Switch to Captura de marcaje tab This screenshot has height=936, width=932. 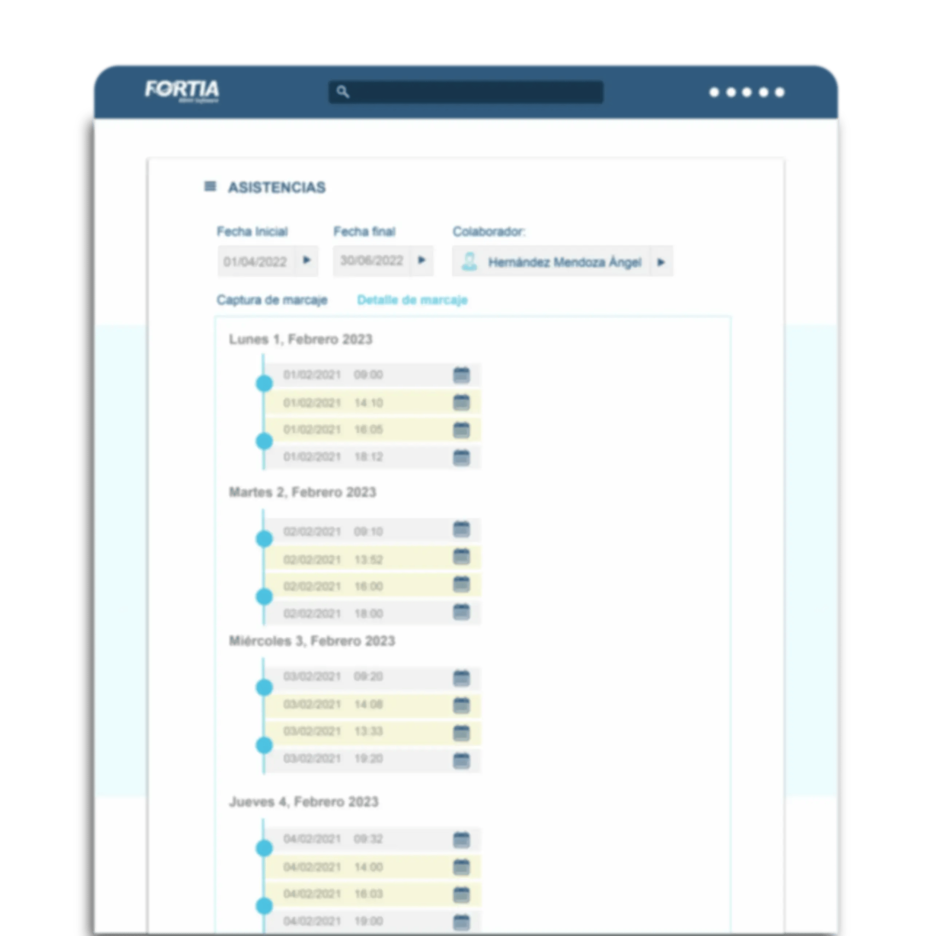(272, 300)
